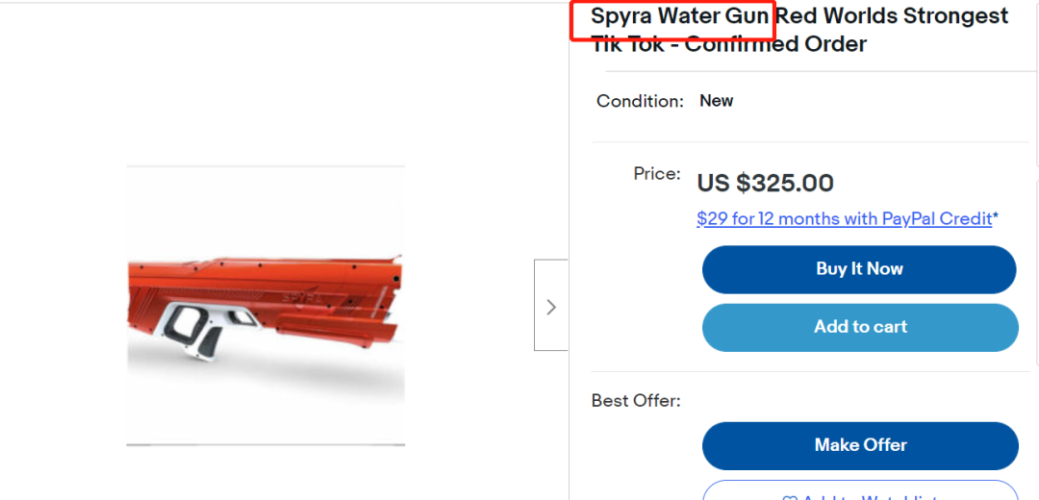This screenshot has width=1039, height=500.
Task: Click the 'Best Offer:' label
Action: point(635,400)
